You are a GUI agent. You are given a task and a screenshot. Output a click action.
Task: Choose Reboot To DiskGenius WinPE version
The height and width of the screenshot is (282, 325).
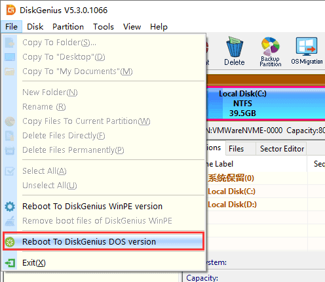pyautogui.click(x=104, y=207)
